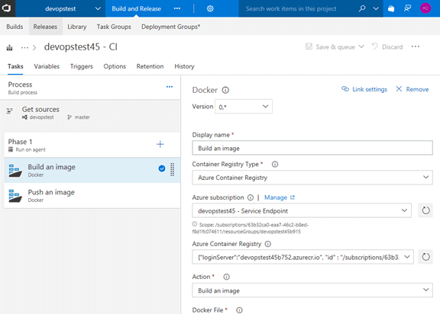Viewport: 440px width, 314px height.
Task: Open the user profile avatar
Action: [425, 8]
